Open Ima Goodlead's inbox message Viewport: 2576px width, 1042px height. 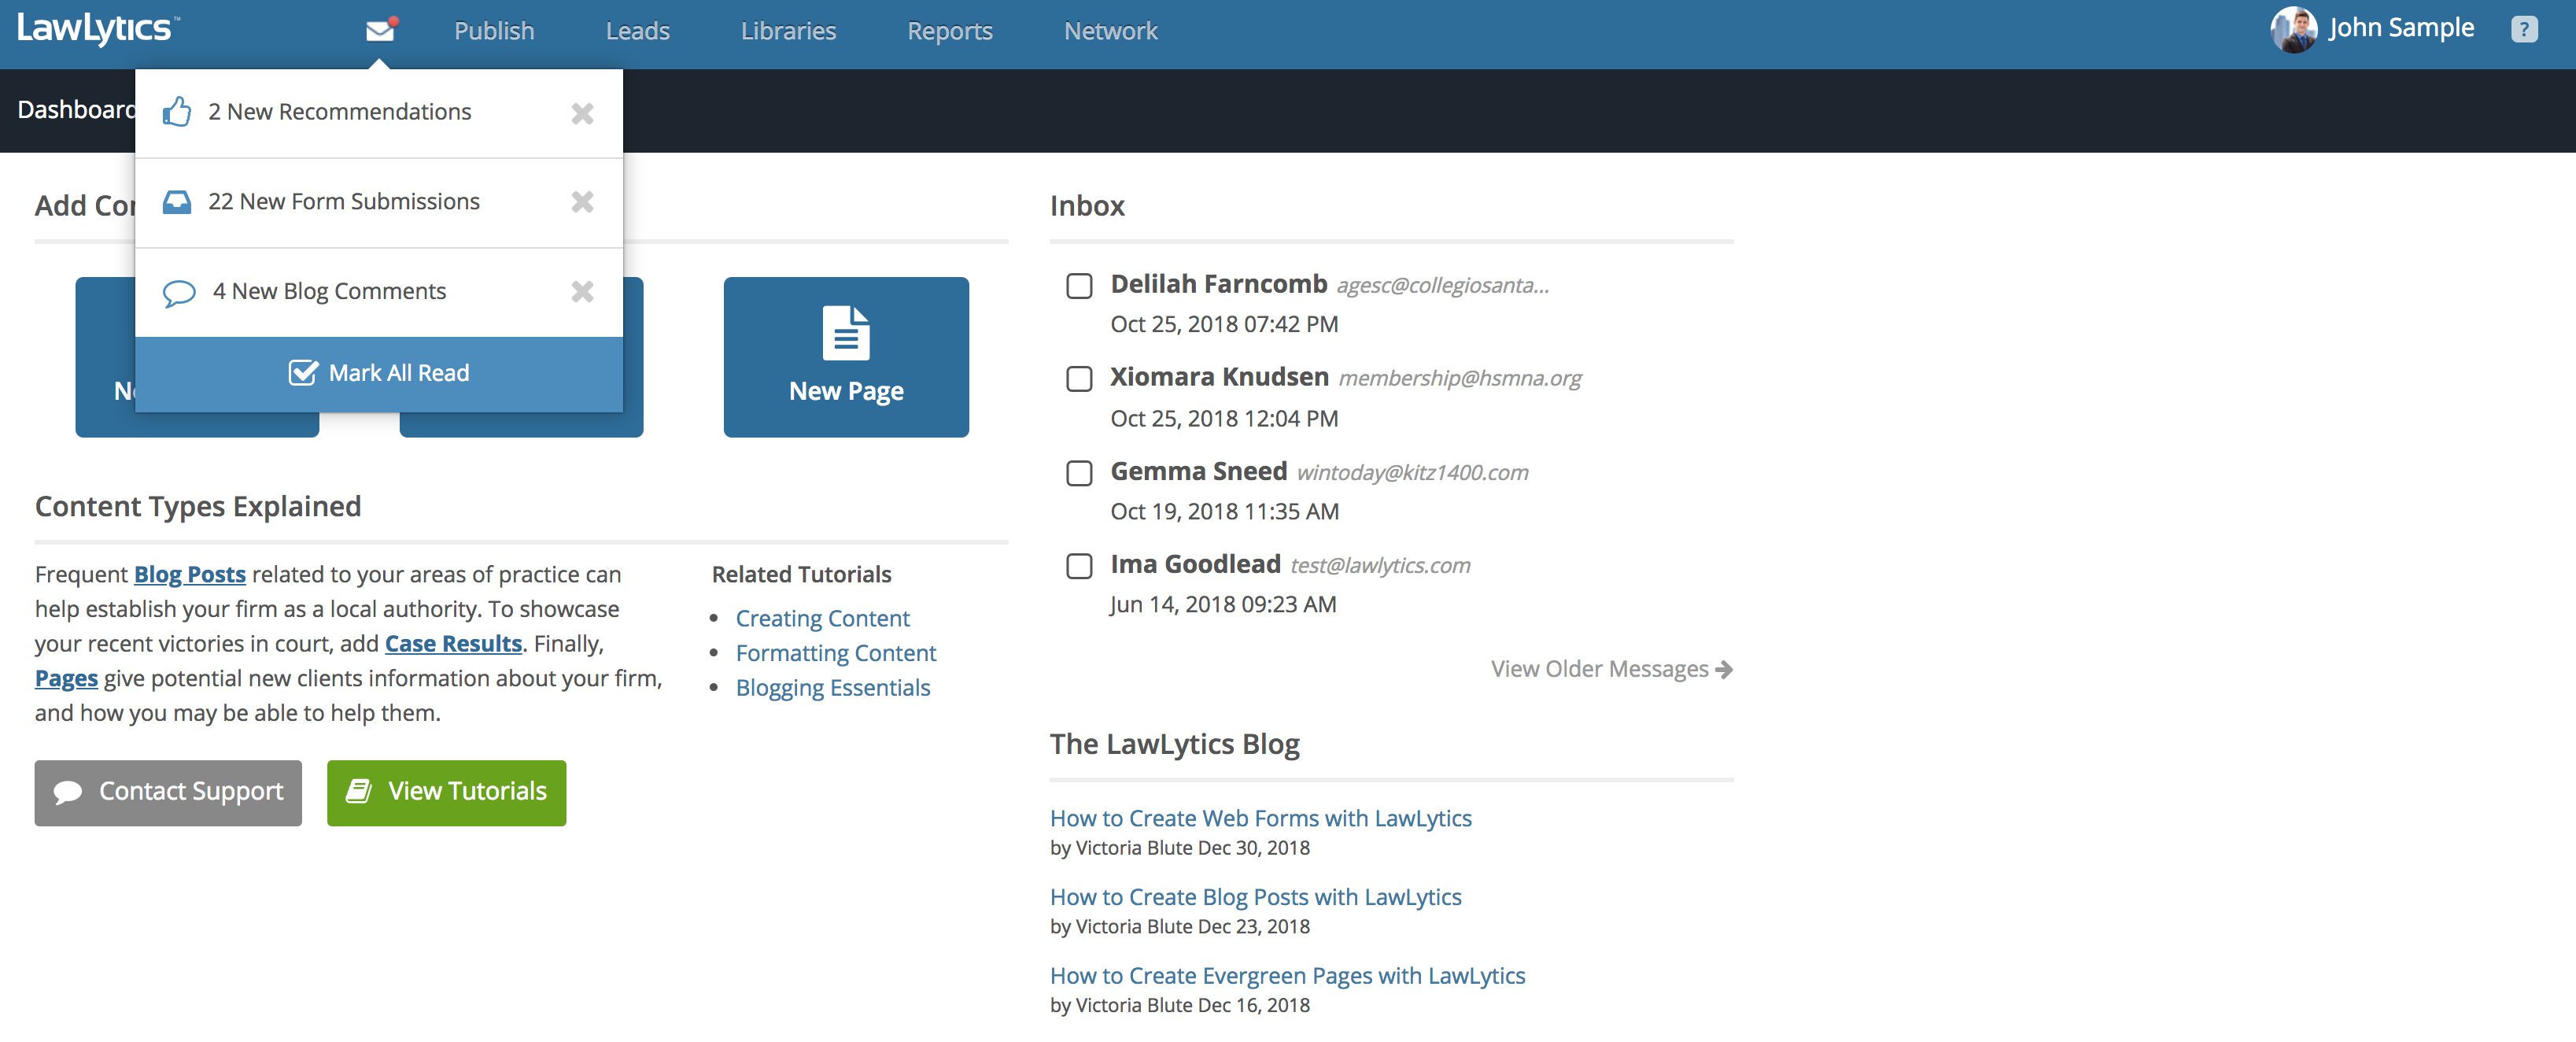pyautogui.click(x=1195, y=565)
